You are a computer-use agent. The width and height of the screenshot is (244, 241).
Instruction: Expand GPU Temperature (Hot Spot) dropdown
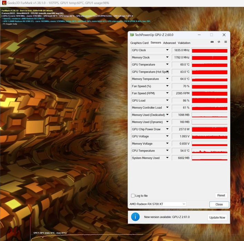pos(167,71)
